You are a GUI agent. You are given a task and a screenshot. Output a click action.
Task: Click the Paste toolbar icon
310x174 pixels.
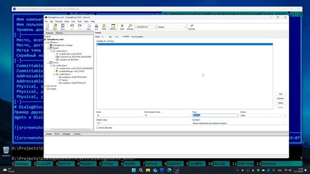(x=104, y=27)
